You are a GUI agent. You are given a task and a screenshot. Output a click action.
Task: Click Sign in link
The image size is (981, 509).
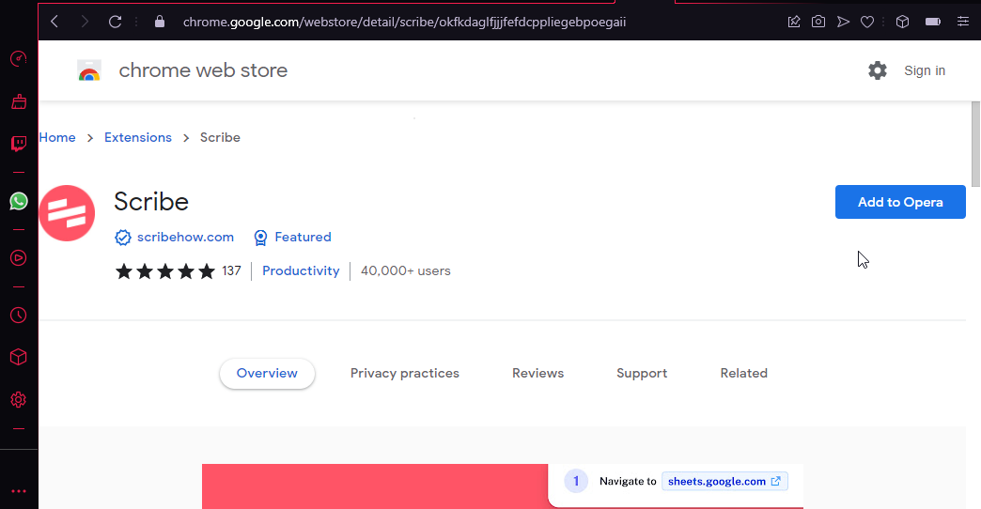point(925,70)
